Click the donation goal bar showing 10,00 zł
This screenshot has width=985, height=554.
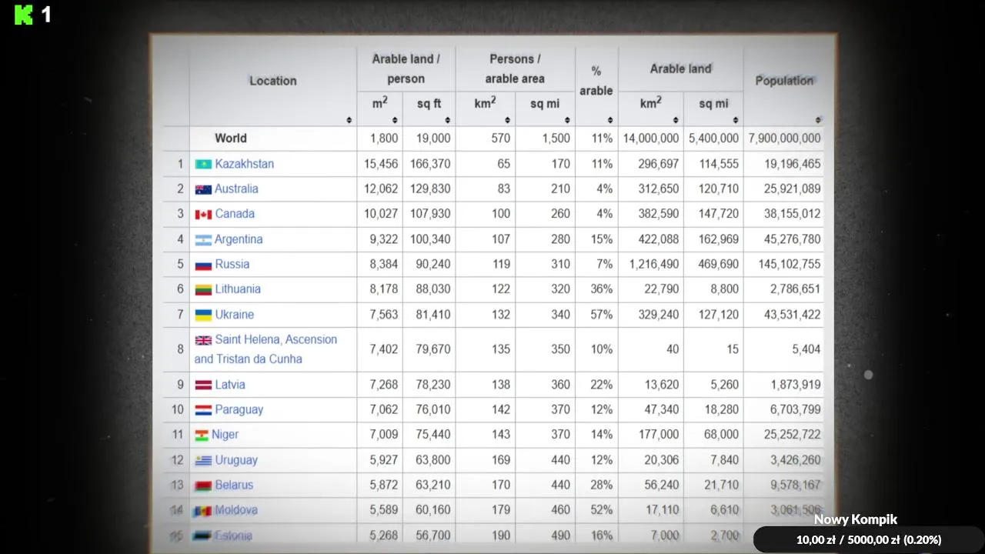coord(869,540)
